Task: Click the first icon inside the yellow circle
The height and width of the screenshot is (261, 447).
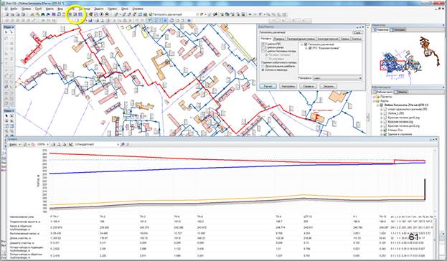Action: point(70,14)
